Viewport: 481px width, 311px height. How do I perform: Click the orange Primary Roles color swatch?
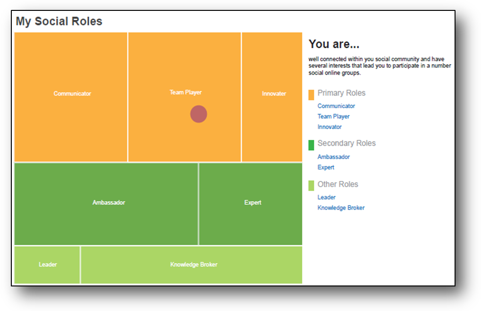click(311, 95)
